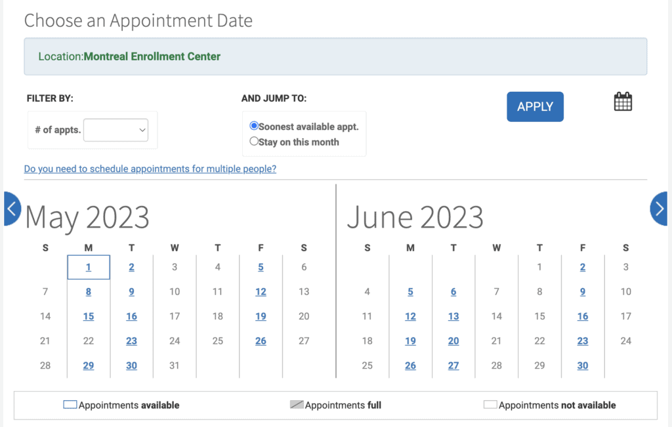This screenshot has width=672, height=427.
Task: Click the Appointments available legend swatch
Action: pyautogui.click(x=69, y=405)
